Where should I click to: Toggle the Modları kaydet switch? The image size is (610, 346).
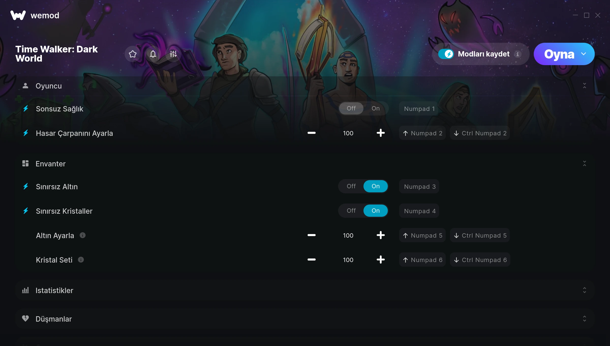coord(446,54)
